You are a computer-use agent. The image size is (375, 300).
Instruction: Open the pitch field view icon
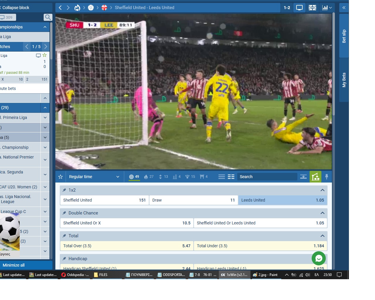312,8
